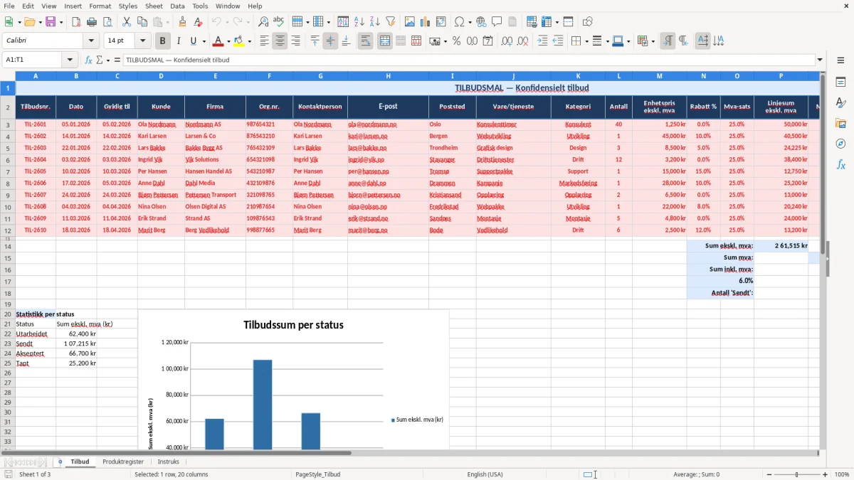This screenshot has height=480, width=854.
Task: Click the Export as PDF icon
Action: (76, 22)
